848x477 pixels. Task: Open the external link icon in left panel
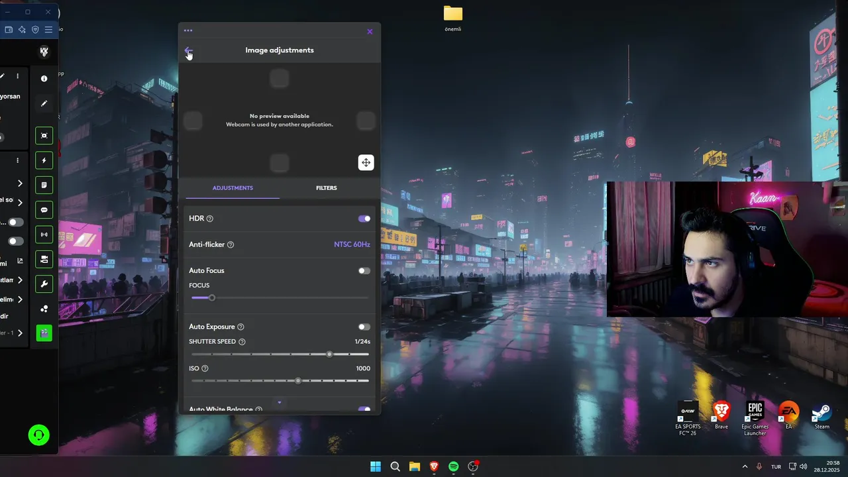point(20,261)
